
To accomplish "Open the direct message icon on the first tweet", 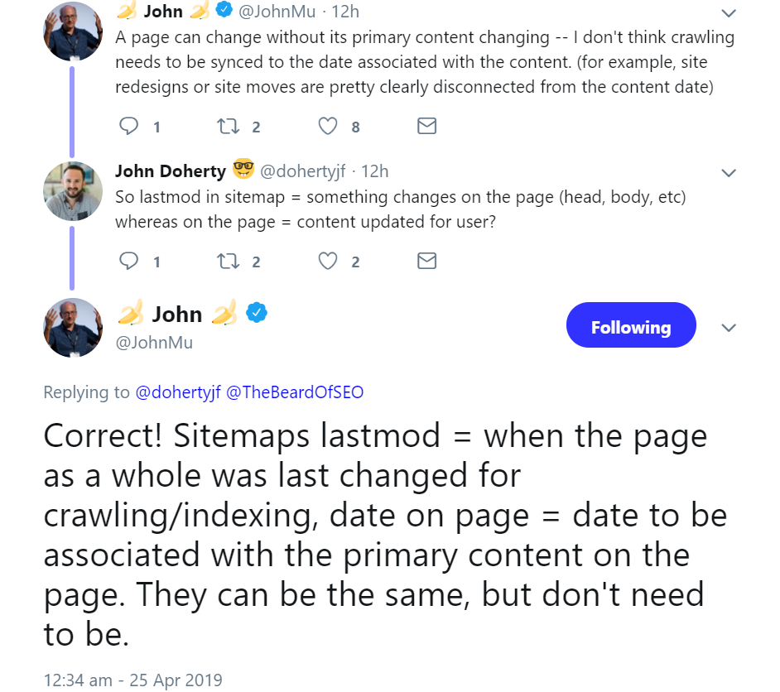I will pyautogui.click(x=426, y=126).
